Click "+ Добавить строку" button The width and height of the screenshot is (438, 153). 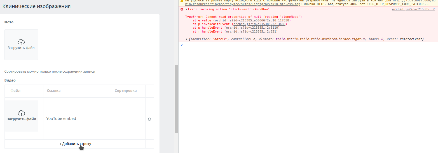coord(75,144)
